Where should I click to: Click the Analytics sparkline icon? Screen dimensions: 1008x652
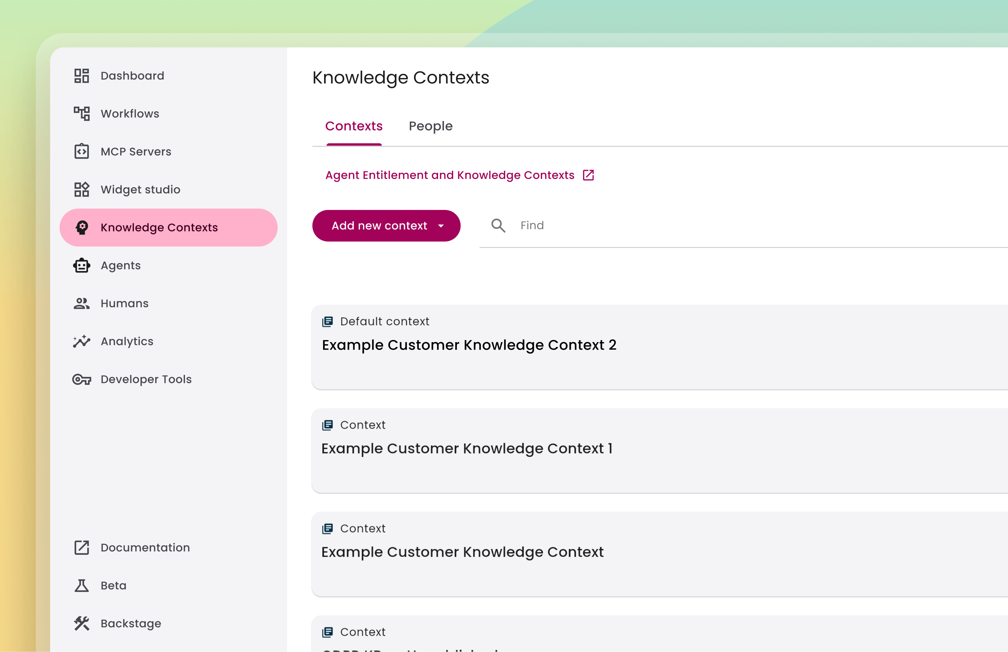[x=82, y=341]
